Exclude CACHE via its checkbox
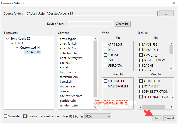 tap(141, 66)
